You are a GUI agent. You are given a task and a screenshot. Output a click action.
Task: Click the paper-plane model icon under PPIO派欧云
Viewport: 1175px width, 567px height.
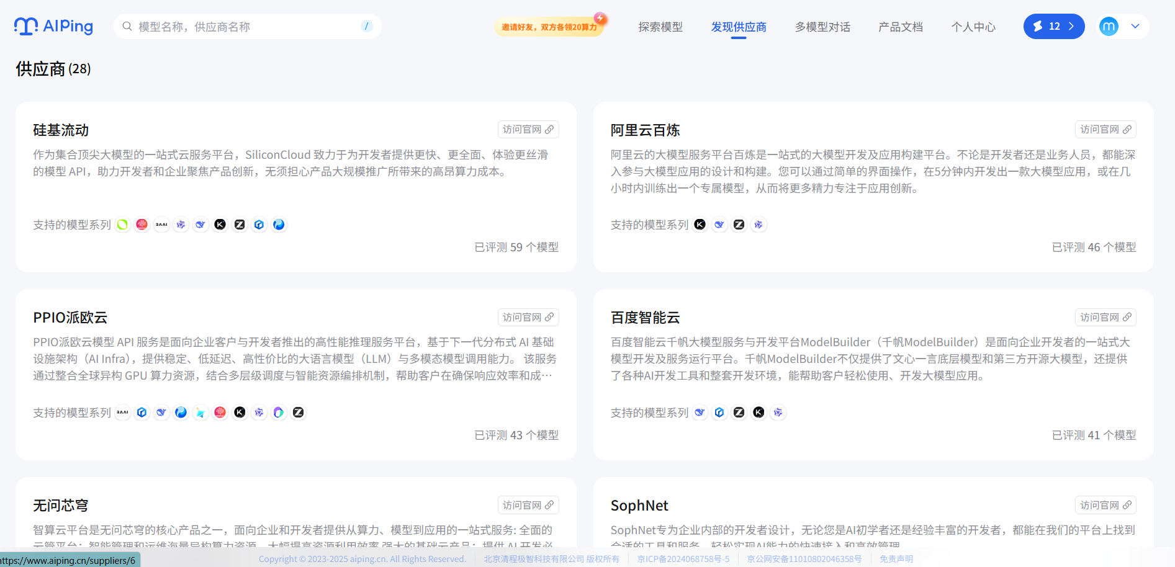[x=200, y=413]
